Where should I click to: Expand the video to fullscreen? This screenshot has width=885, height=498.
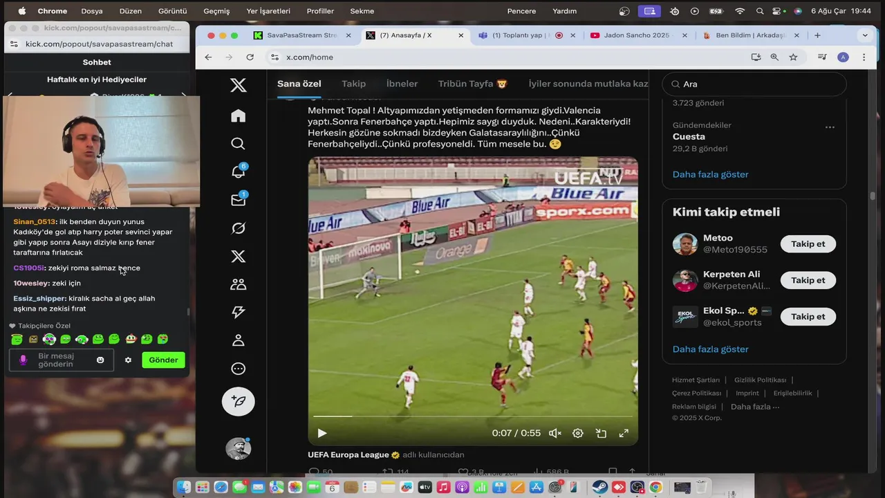pyautogui.click(x=624, y=433)
